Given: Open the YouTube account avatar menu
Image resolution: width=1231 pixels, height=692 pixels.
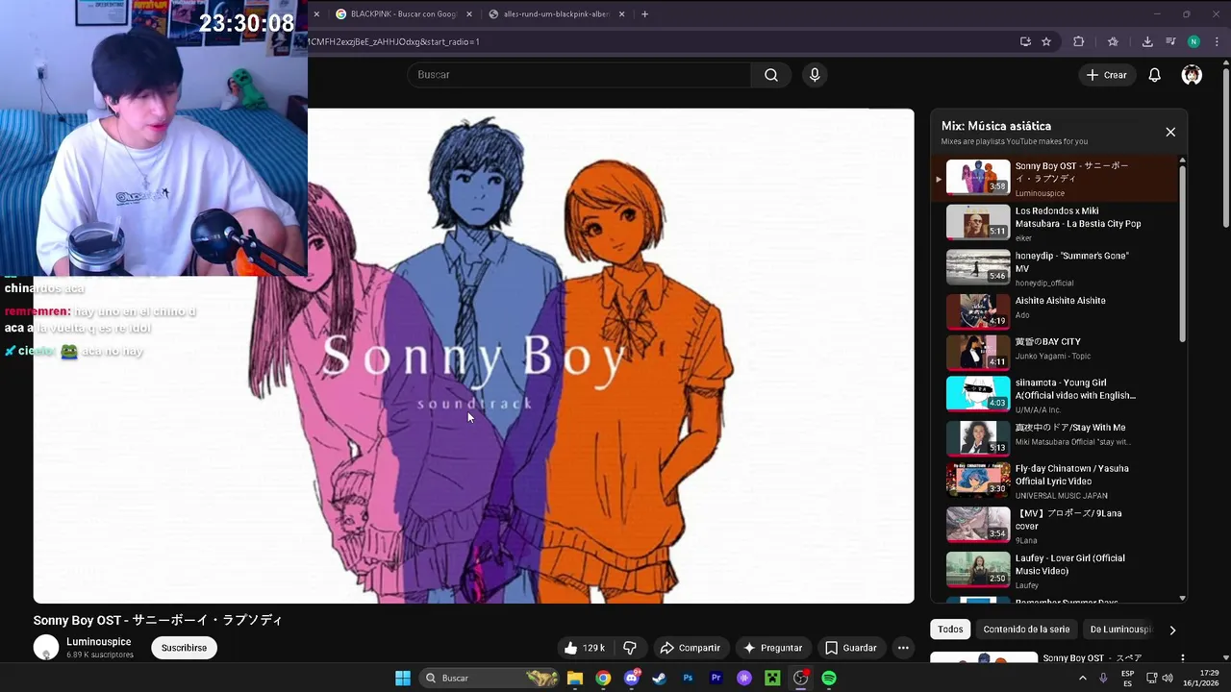Looking at the screenshot, I should (x=1192, y=75).
